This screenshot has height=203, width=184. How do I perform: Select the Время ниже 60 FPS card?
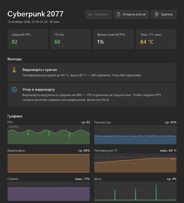click(113, 39)
